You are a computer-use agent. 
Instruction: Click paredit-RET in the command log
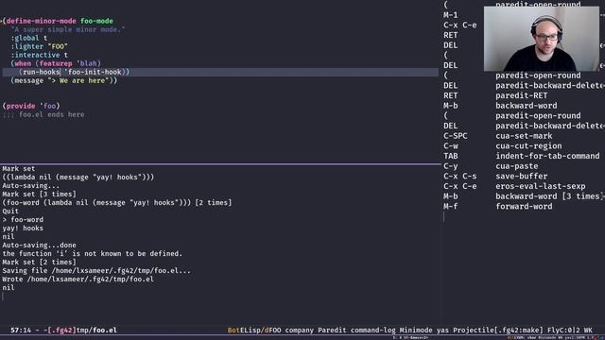pyautogui.click(x=521, y=95)
